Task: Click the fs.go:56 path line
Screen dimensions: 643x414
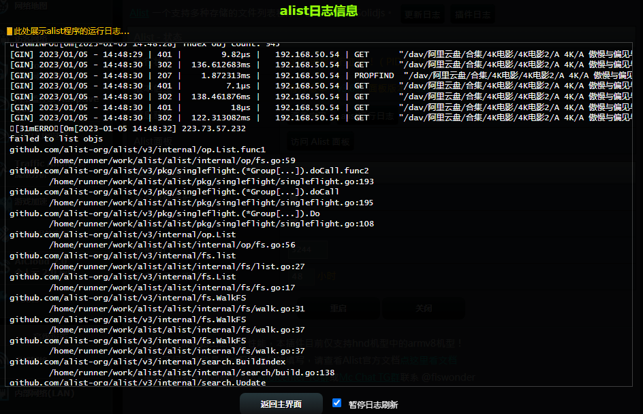Action: tap(172, 245)
